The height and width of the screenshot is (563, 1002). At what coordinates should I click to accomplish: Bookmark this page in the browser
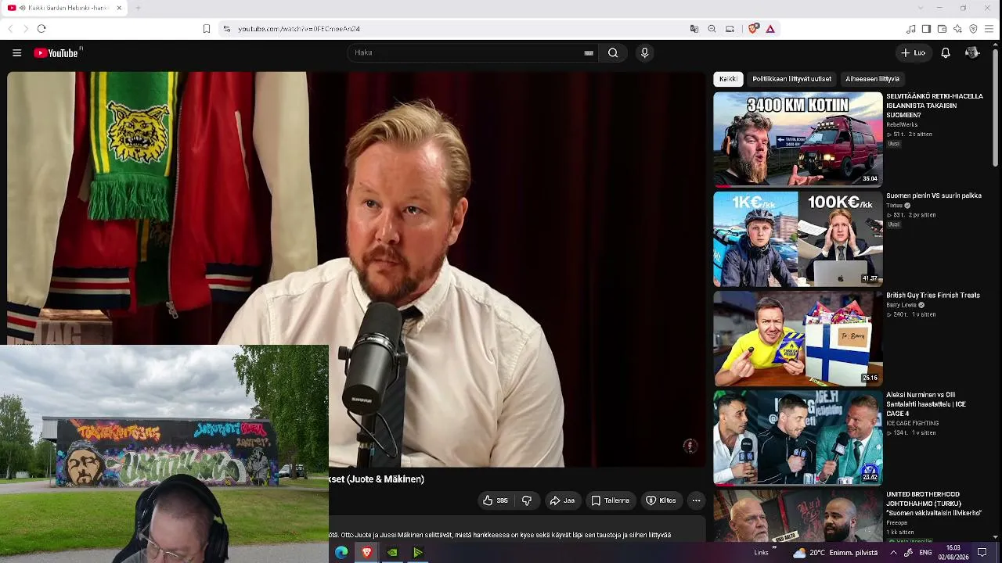(x=207, y=29)
